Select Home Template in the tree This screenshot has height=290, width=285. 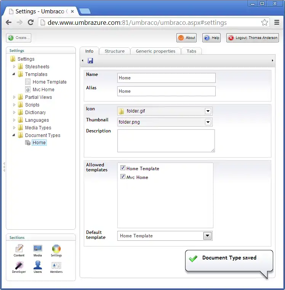(x=50, y=82)
